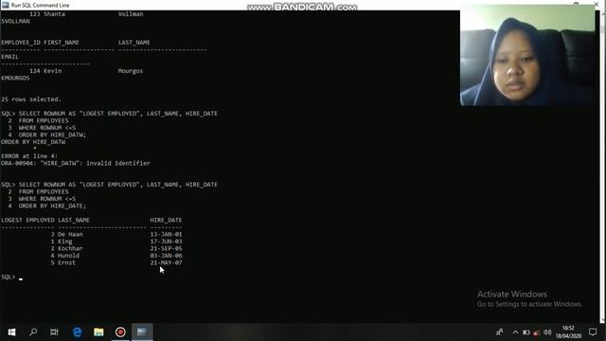The width and height of the screenshot is (606, 341).
Task: Click the window's vertical scrollbar
Action: 602,167
